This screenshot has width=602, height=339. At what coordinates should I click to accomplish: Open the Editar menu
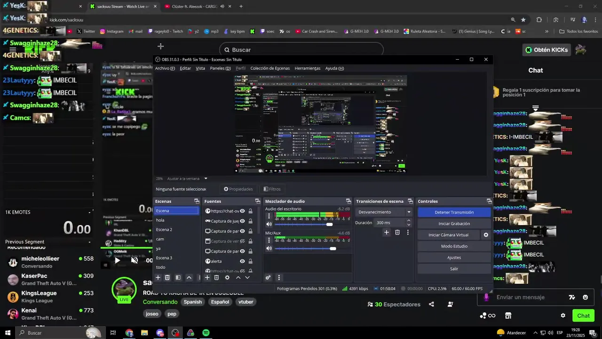[x=185, y=68]
